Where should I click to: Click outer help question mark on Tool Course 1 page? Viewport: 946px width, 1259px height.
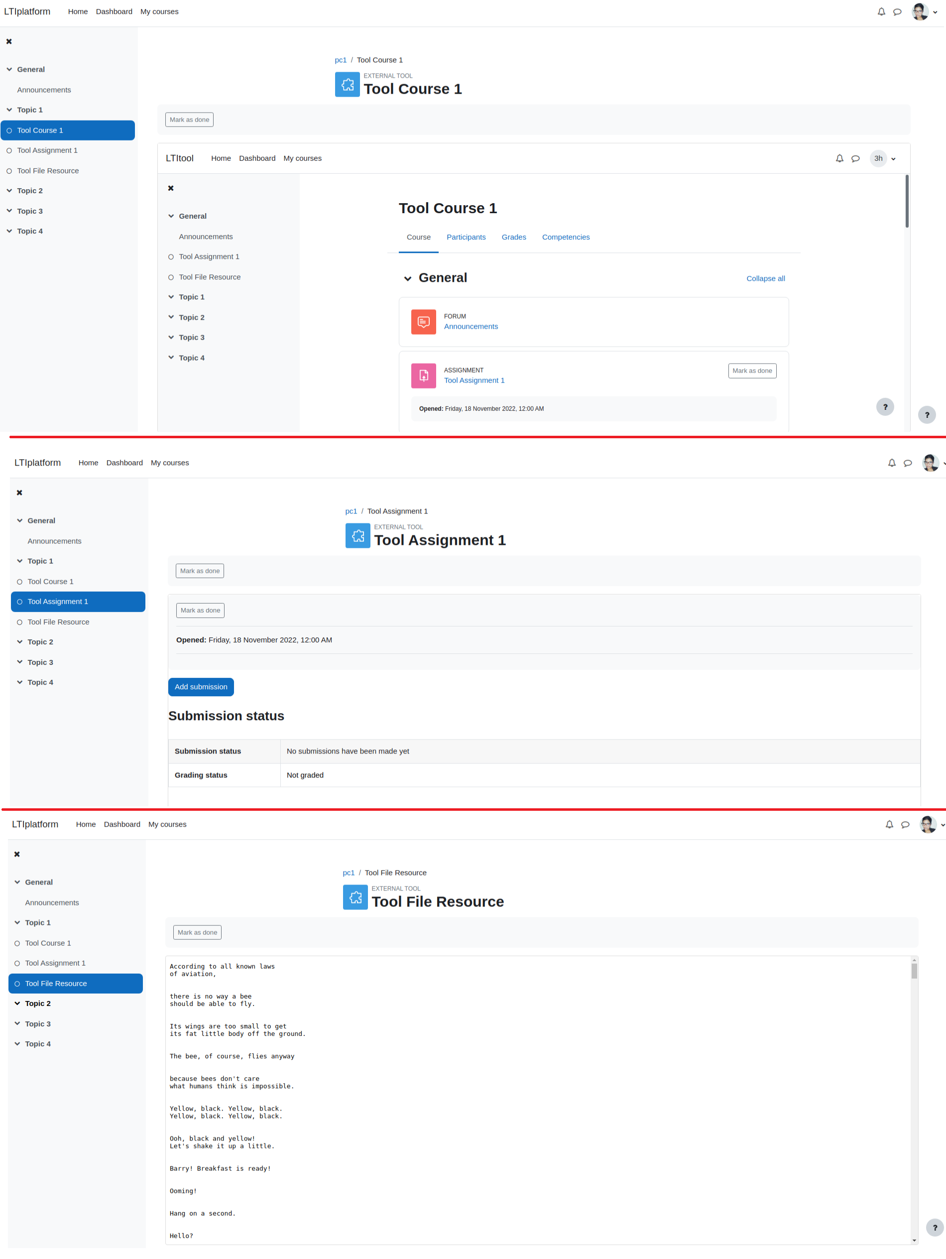[927, 415]
